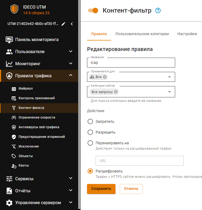Switch to Пользовательские категории tab

tap(142, 34)
